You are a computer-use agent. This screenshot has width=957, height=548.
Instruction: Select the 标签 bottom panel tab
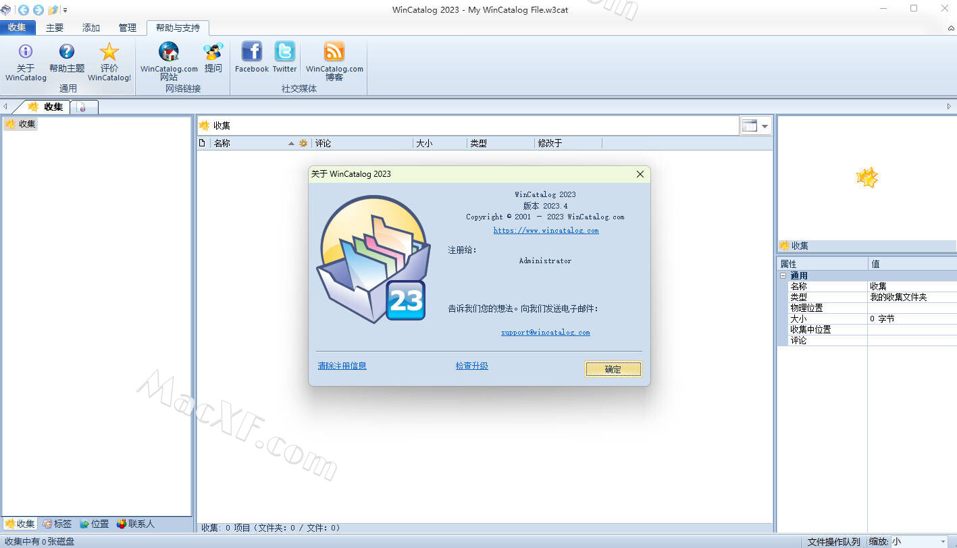(x=57, y=524)
